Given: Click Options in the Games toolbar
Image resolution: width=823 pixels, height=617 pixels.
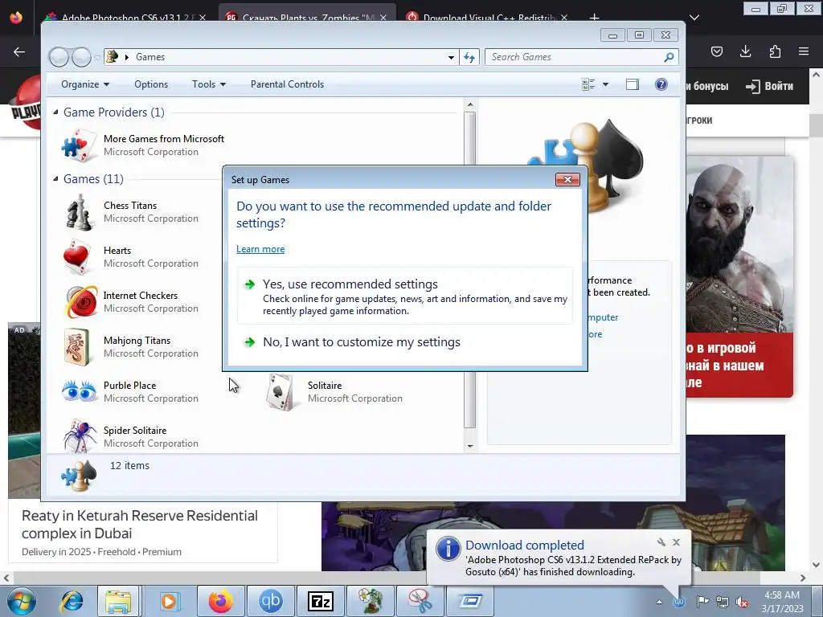Looking at the screenshot, I should pyautogui.click(x=151, y=84).
